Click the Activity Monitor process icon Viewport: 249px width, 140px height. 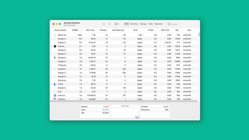(55, 46)
